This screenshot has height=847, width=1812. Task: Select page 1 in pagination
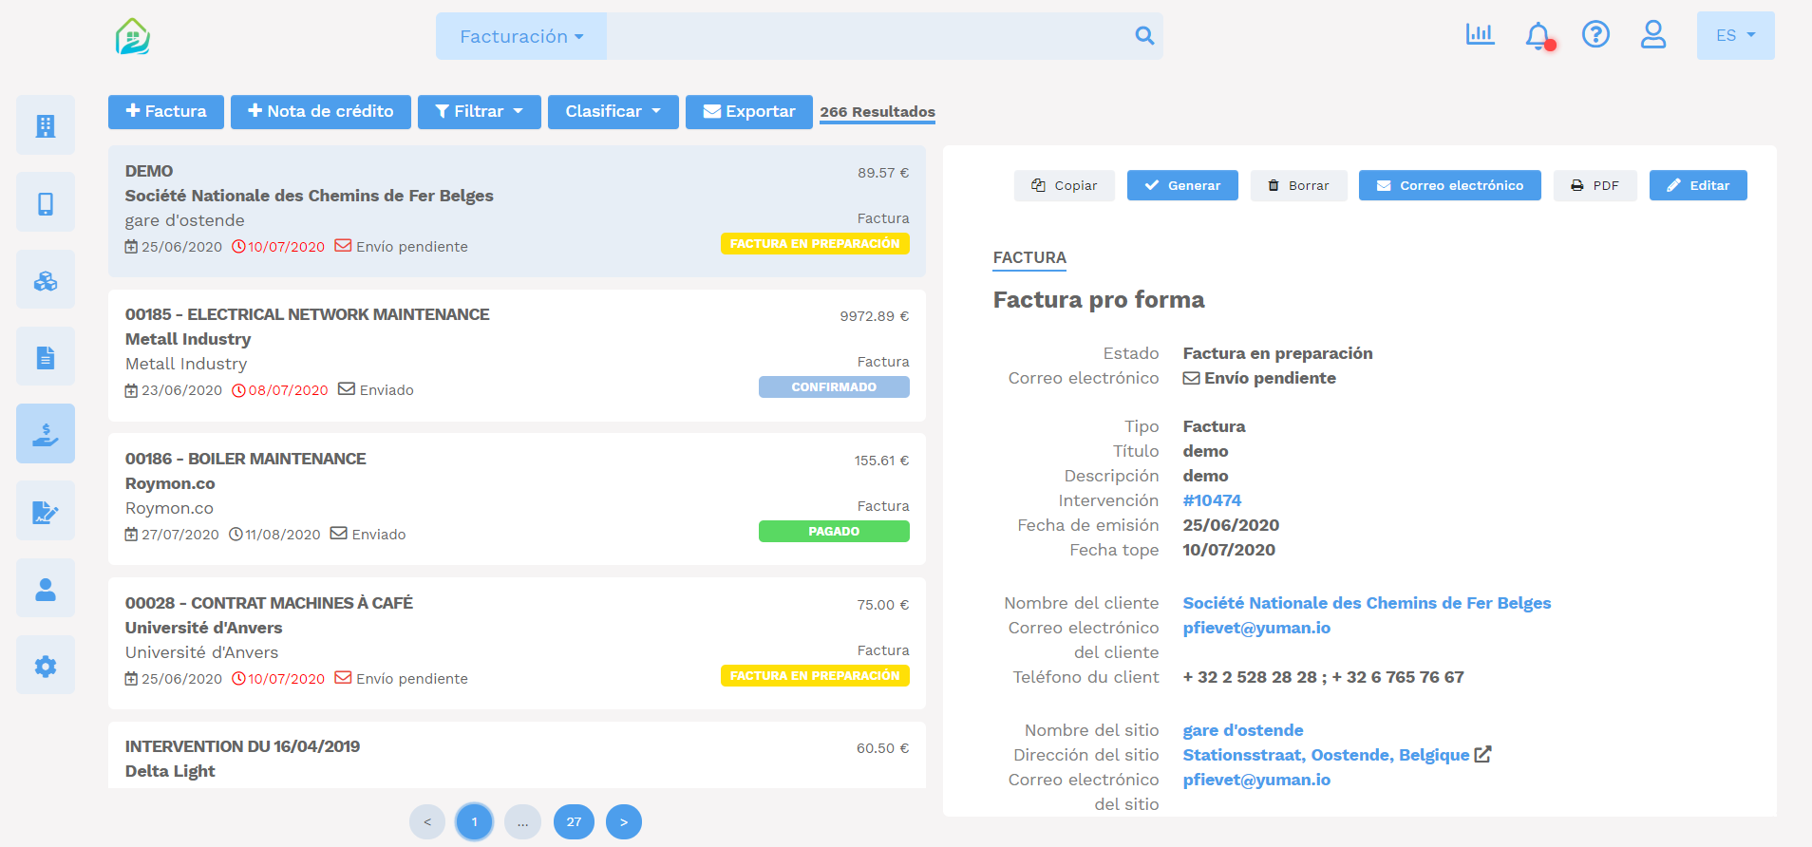pos(475,822)
